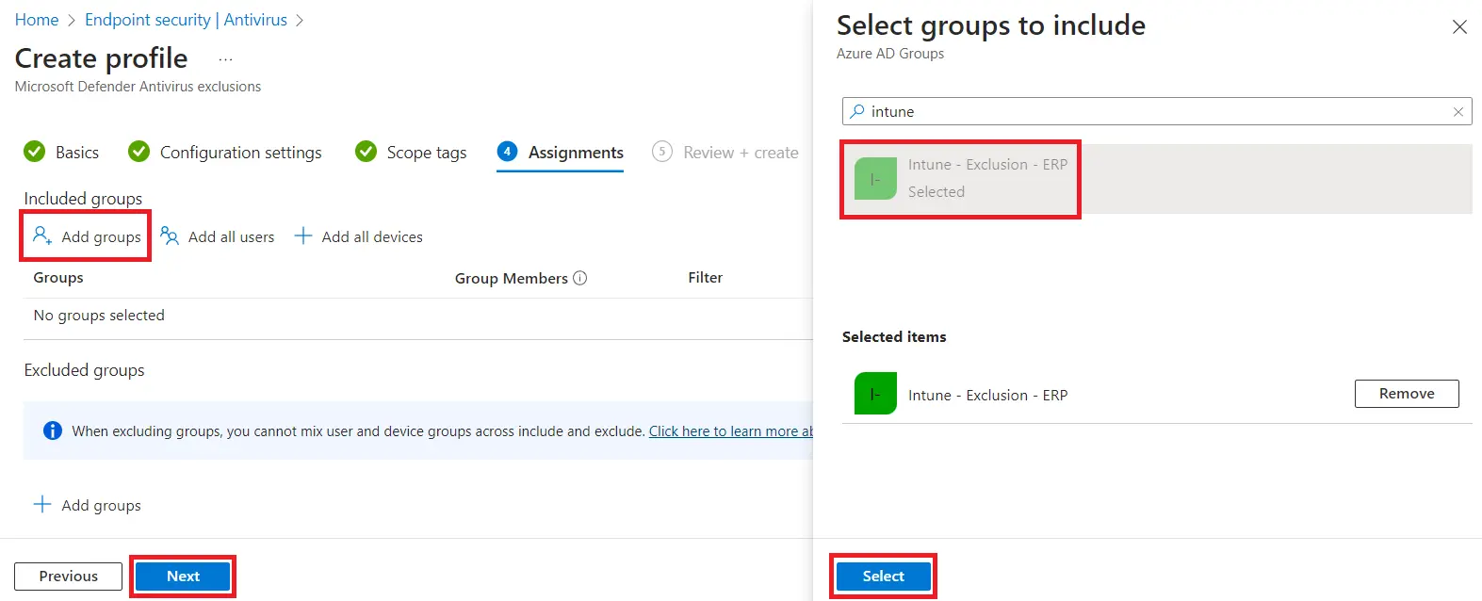Click the Add all users icon

(170, 236)
